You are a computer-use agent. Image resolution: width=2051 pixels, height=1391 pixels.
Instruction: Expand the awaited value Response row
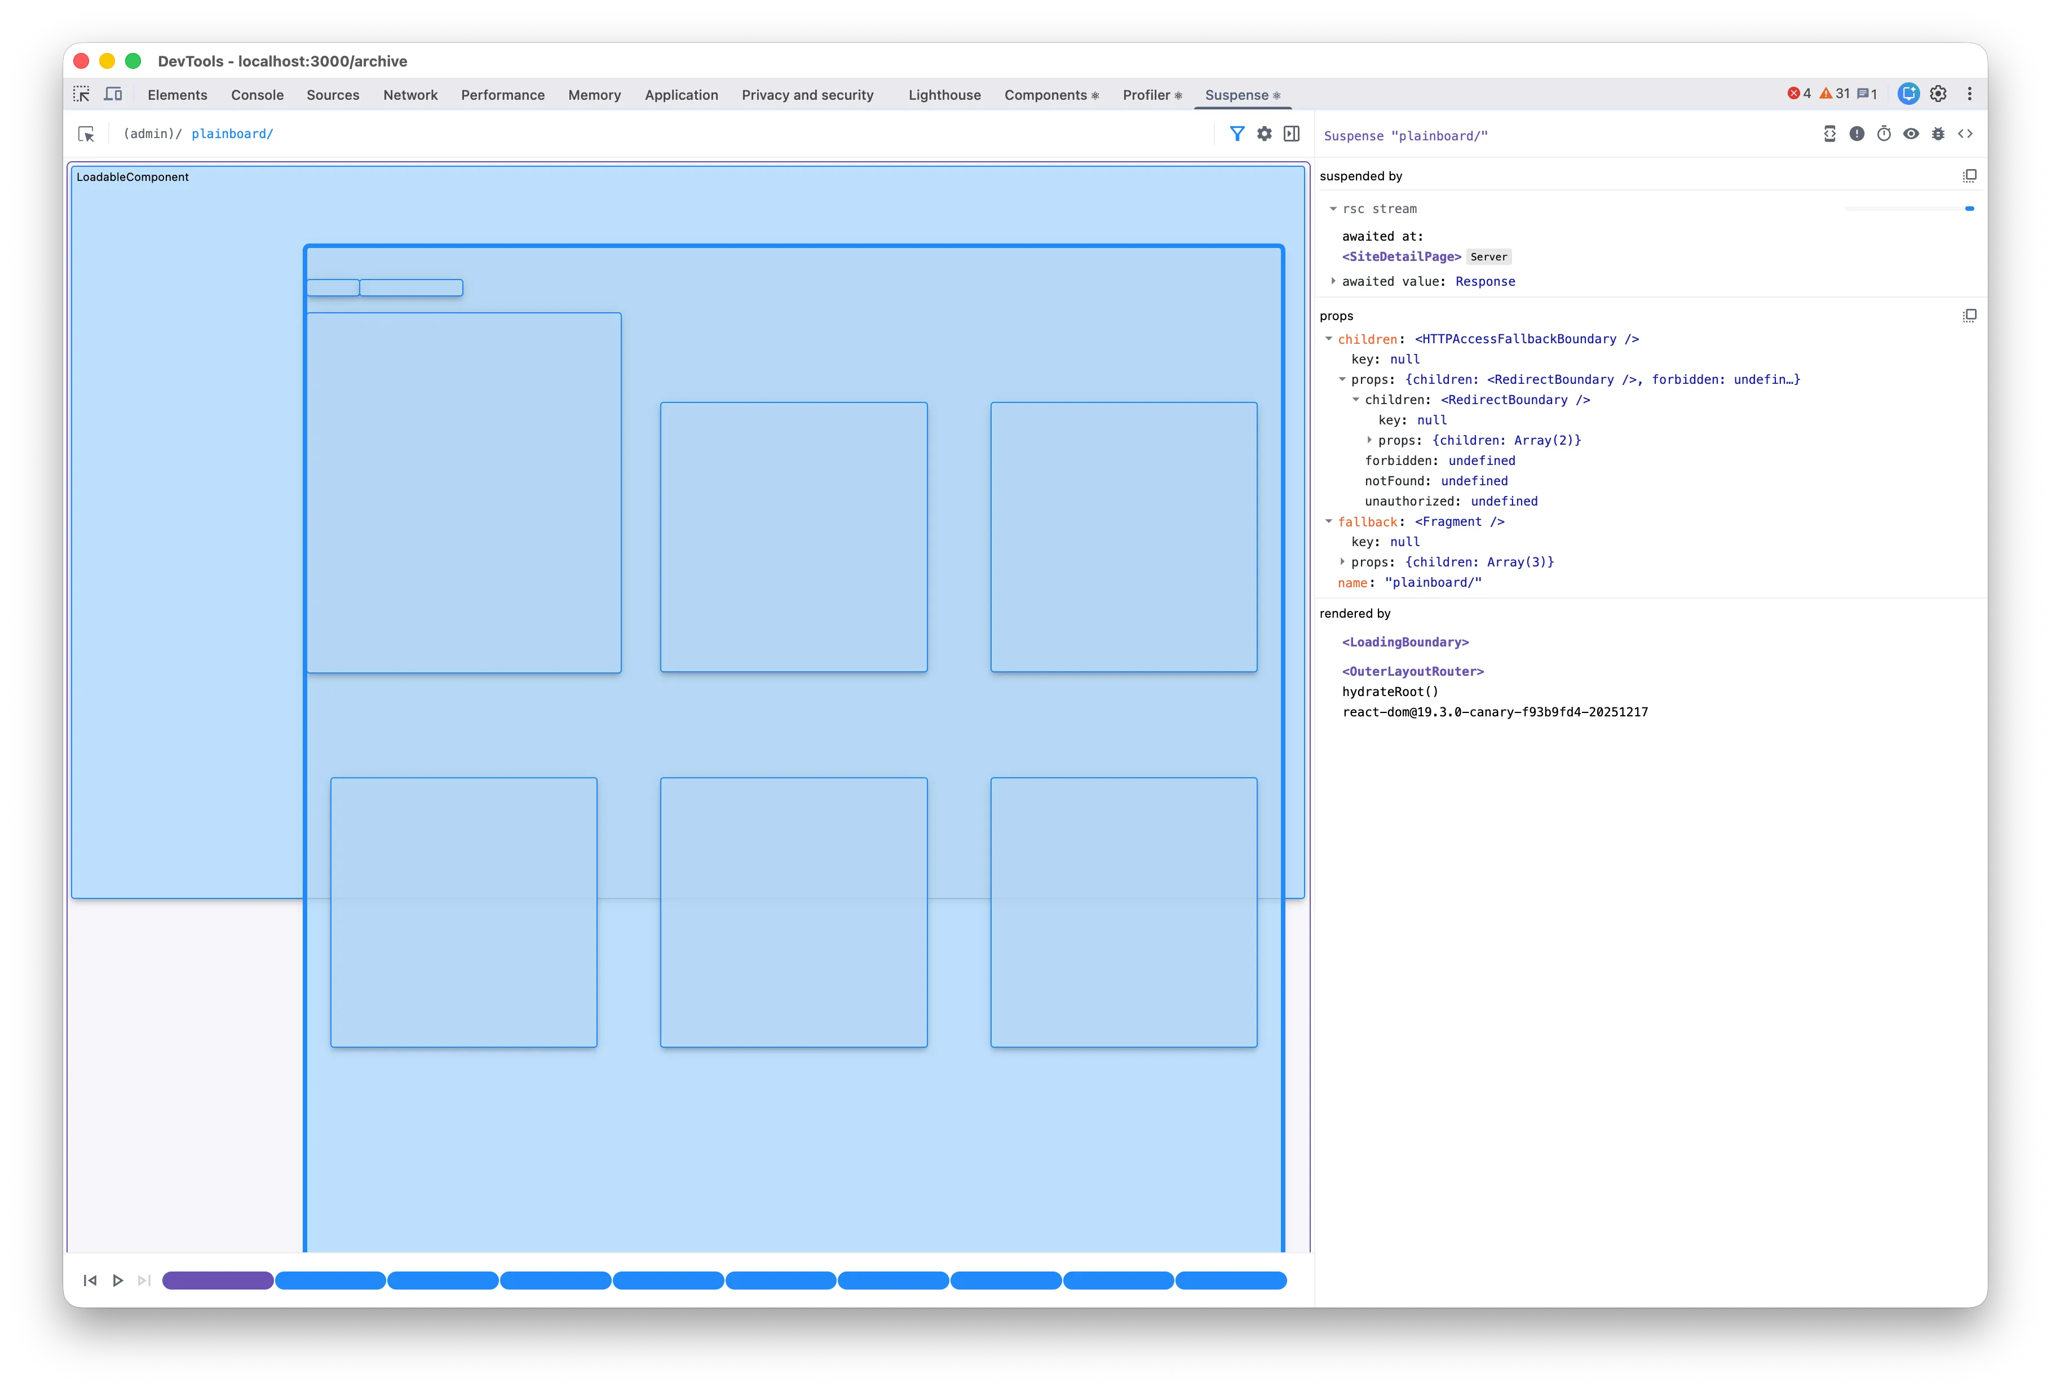click(1333, 281)
